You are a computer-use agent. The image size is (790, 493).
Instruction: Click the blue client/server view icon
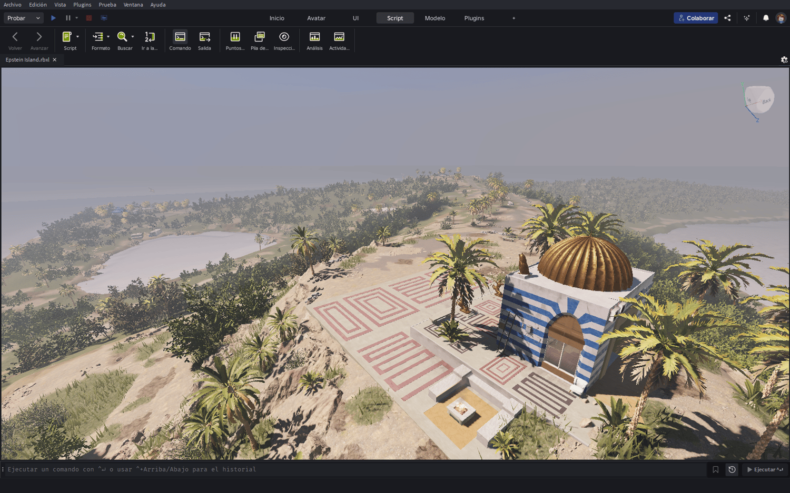(x=104, y=18)
